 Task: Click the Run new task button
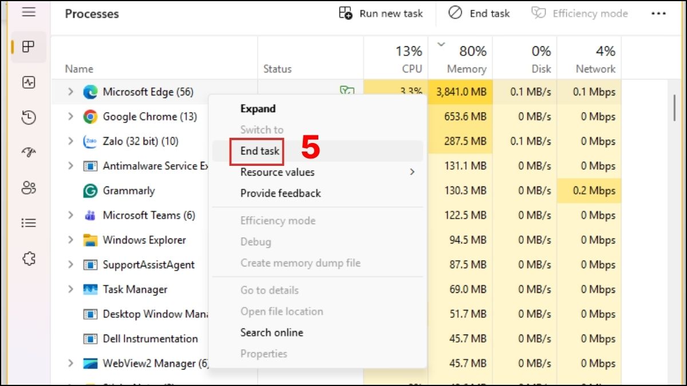click(381, 14)
